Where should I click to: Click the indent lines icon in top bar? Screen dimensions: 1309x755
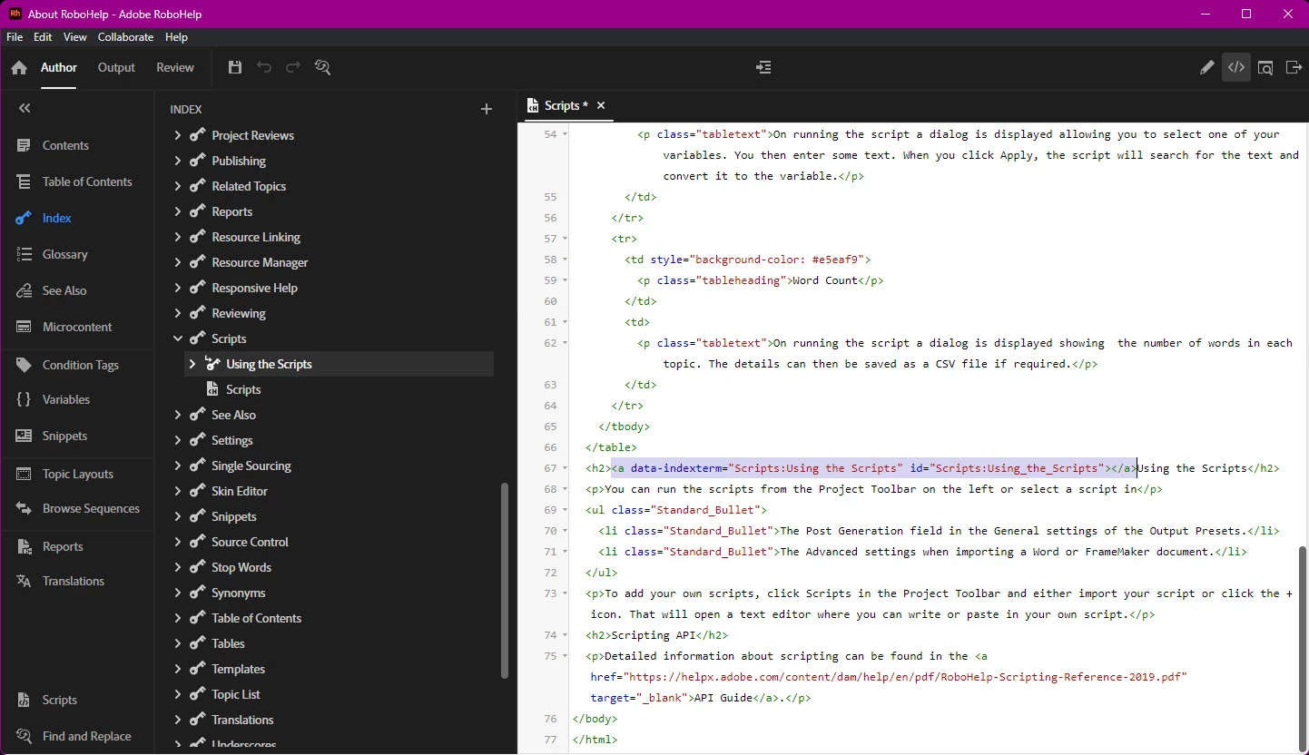tap(763, 67)
